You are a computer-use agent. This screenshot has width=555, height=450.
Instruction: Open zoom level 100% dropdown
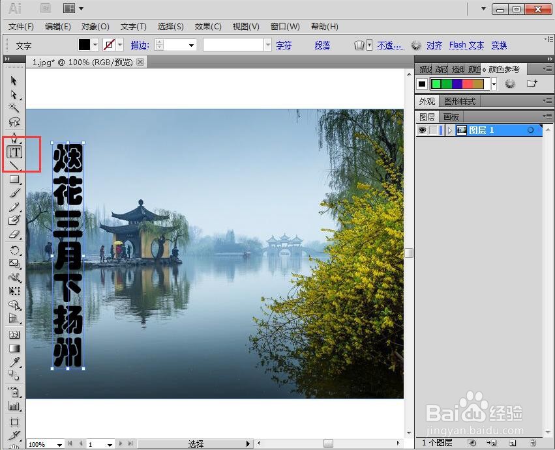tap(59, 445)
